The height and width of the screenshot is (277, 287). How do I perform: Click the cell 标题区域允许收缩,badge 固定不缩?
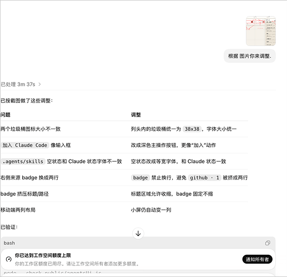172,194
